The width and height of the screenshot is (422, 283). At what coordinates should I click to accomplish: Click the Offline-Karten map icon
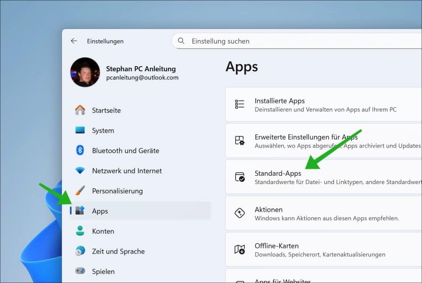[x=241, y=249]
